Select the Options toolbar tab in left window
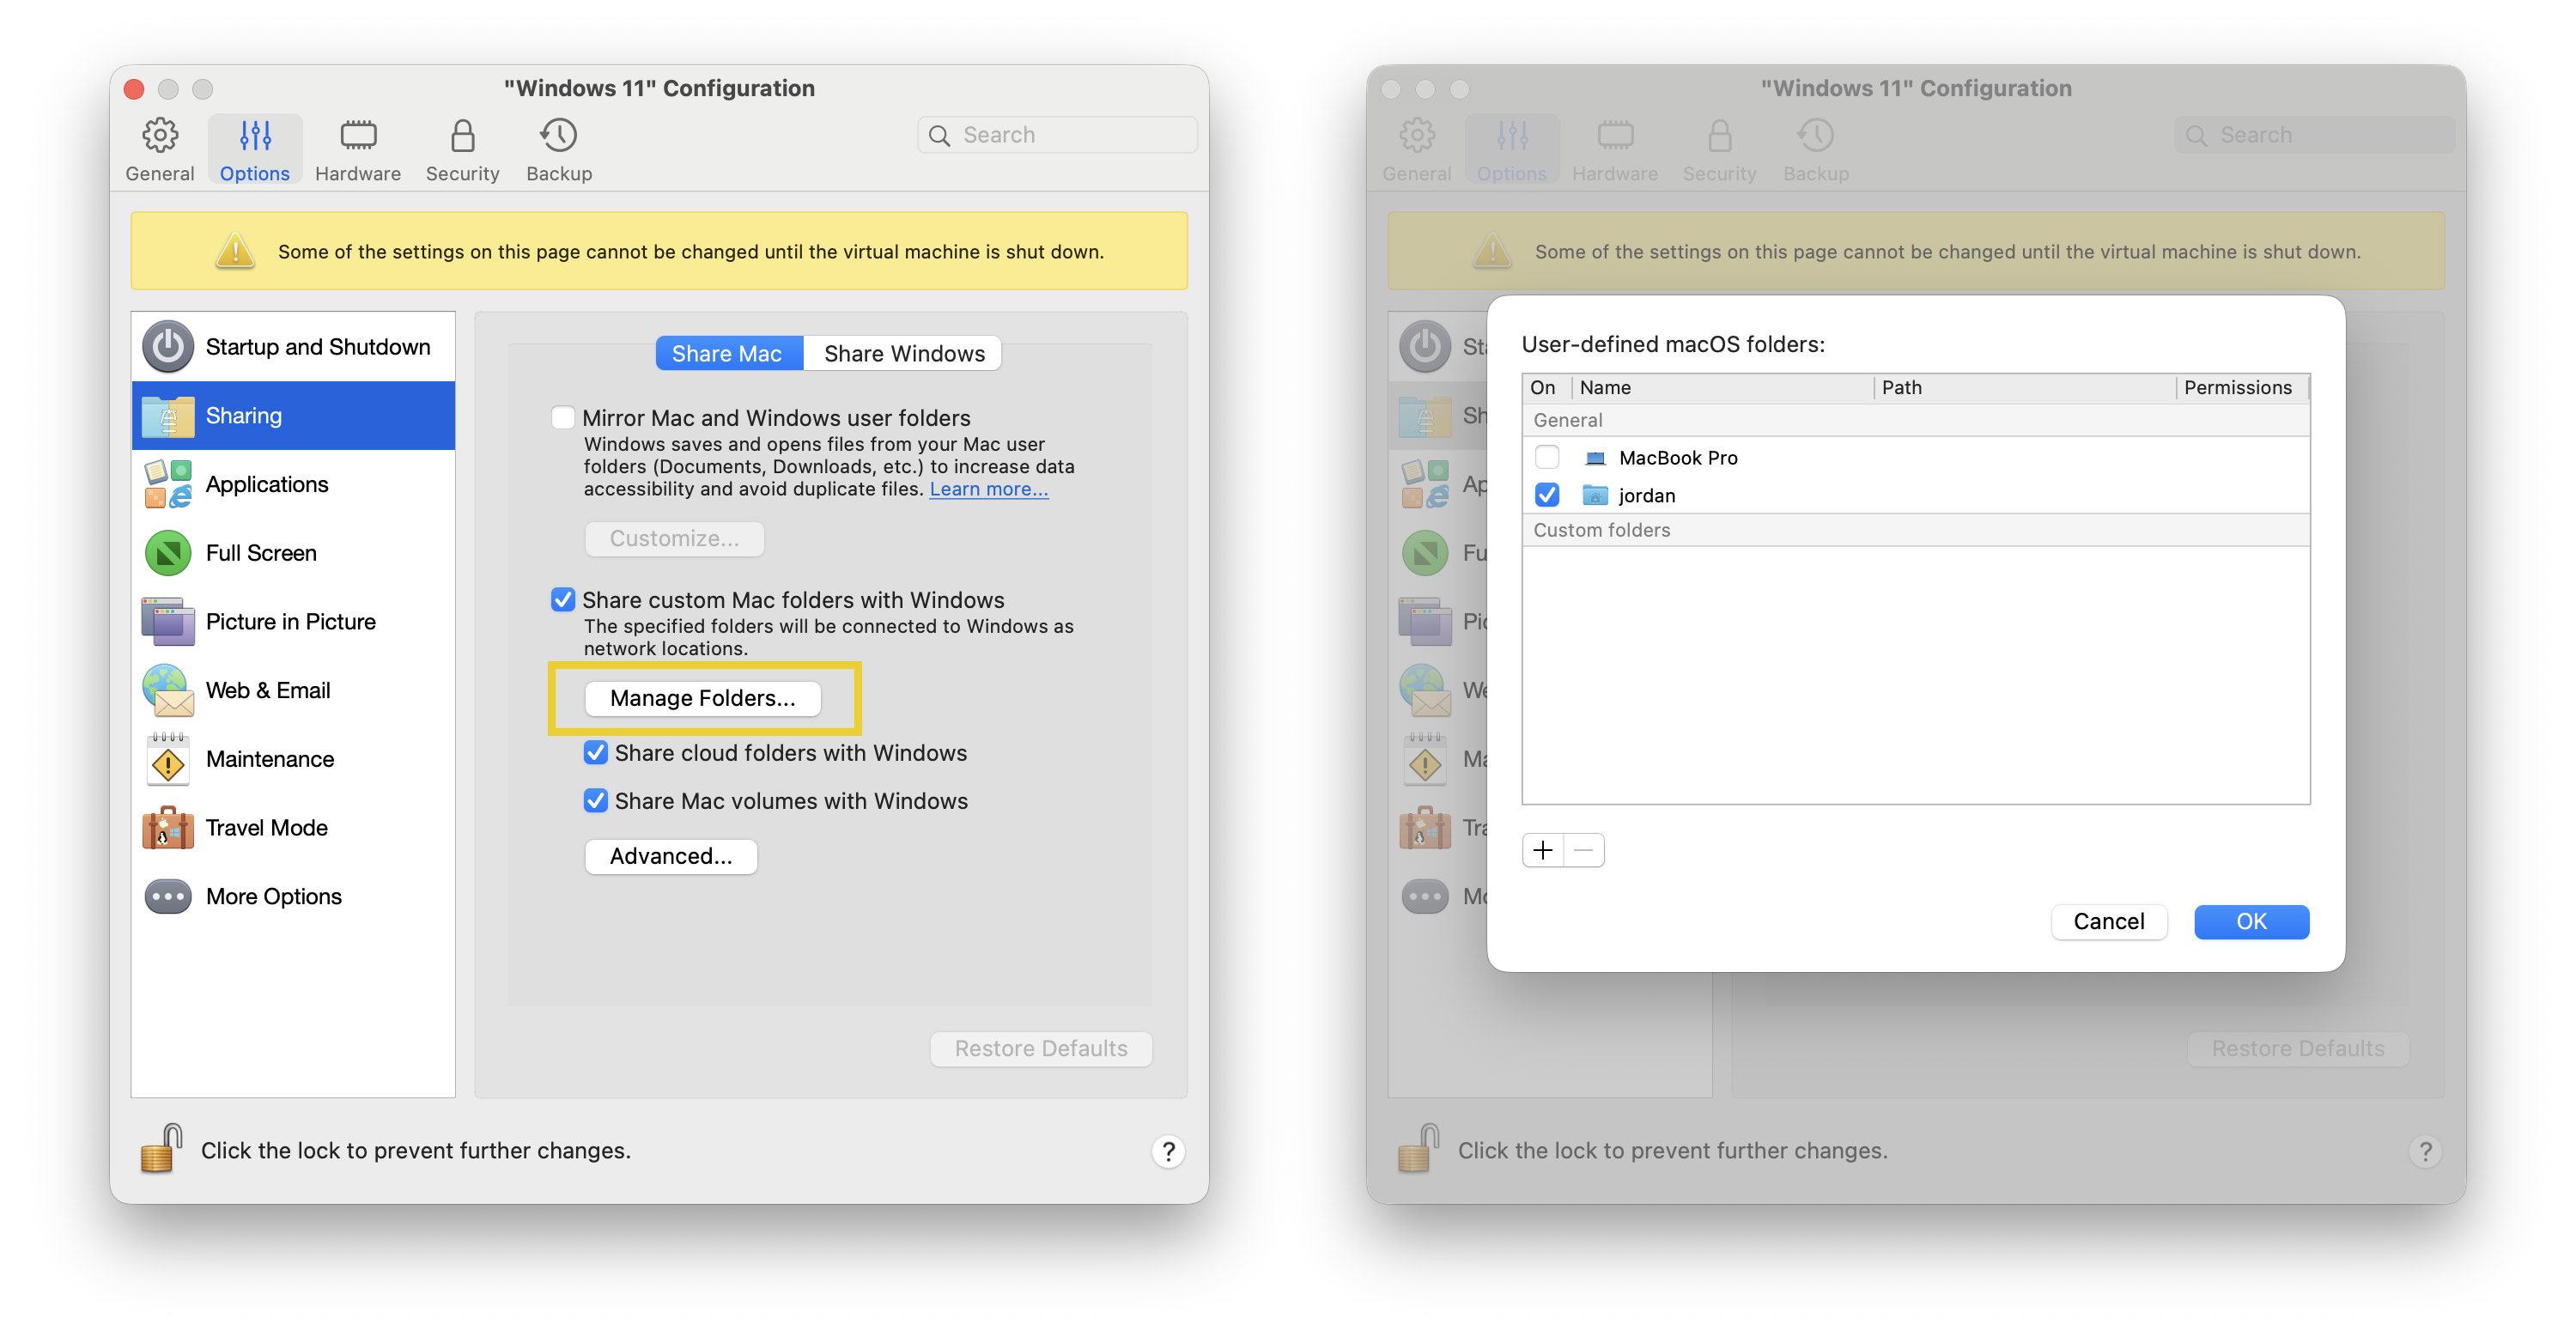This screenshot has height=1331, width=2576. coord(255,150)
